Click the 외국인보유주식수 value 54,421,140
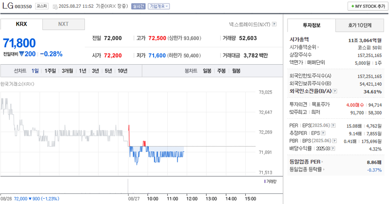 pos(370,84)
